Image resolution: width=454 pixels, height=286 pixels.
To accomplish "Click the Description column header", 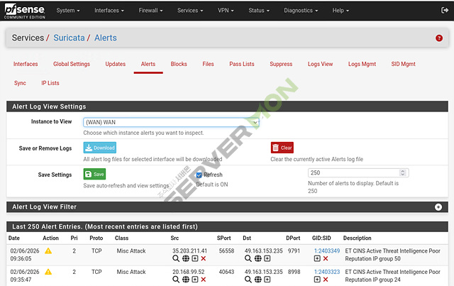I will point(357,238).
